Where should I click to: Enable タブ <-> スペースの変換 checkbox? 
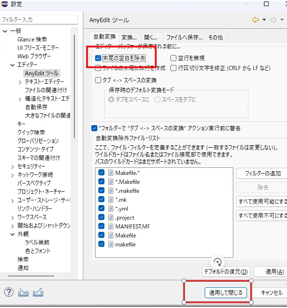[98, 80]
